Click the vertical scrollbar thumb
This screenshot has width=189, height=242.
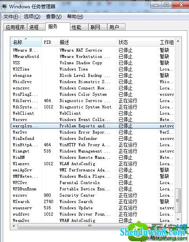pyautogui.click(x=178, y=201)
